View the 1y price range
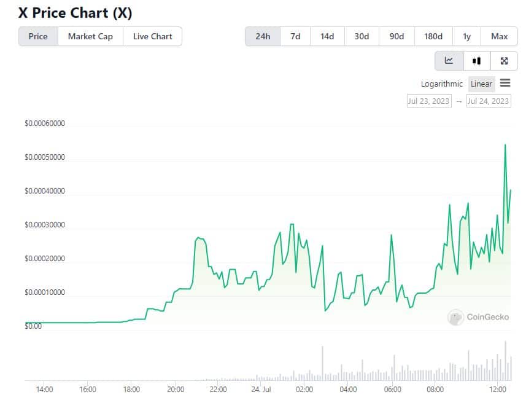 tap(467, 36)
